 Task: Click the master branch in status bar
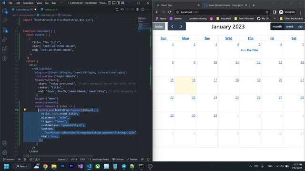pos(9,159)
